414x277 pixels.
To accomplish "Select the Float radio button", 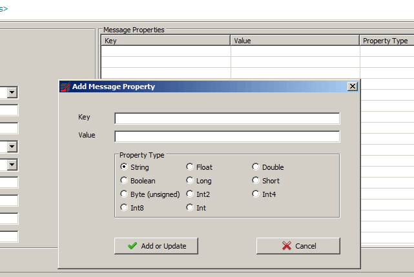I will pyautogui.click(x=190, y=167).
